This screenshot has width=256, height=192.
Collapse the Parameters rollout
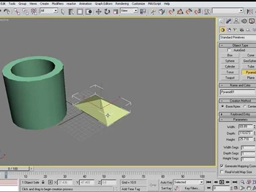coord(238,119)
